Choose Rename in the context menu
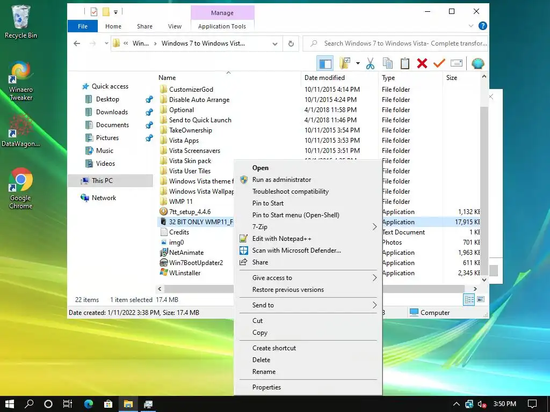The height and width of the screenshot is (412, 550). coord(308,372)
